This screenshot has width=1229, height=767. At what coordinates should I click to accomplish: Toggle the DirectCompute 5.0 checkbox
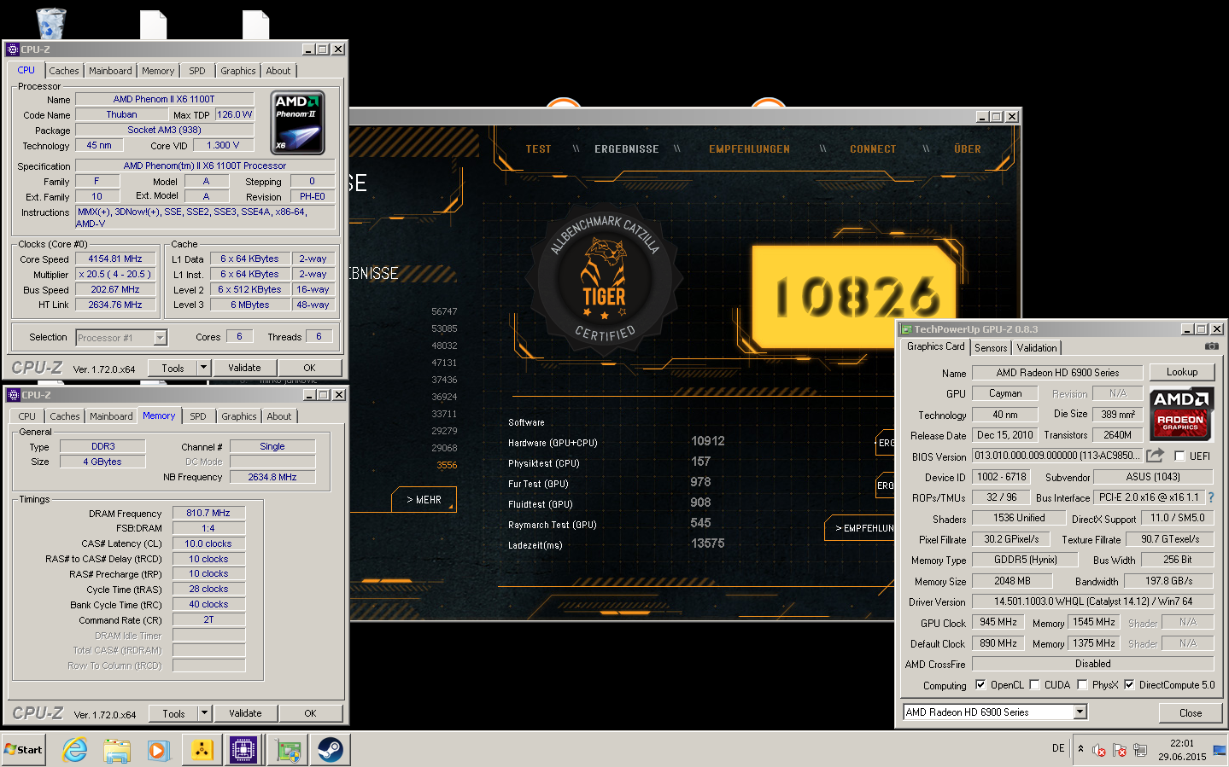(x=1129, y=684)
